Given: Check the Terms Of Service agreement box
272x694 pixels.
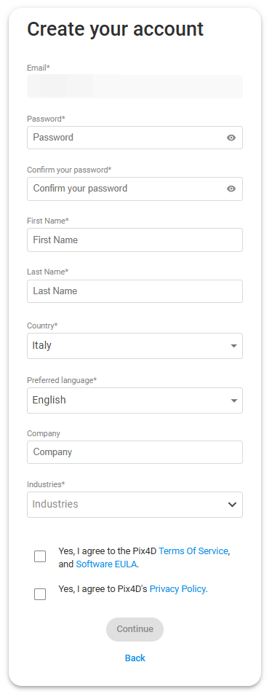Looking at the screenshot, I should point(40,556).
